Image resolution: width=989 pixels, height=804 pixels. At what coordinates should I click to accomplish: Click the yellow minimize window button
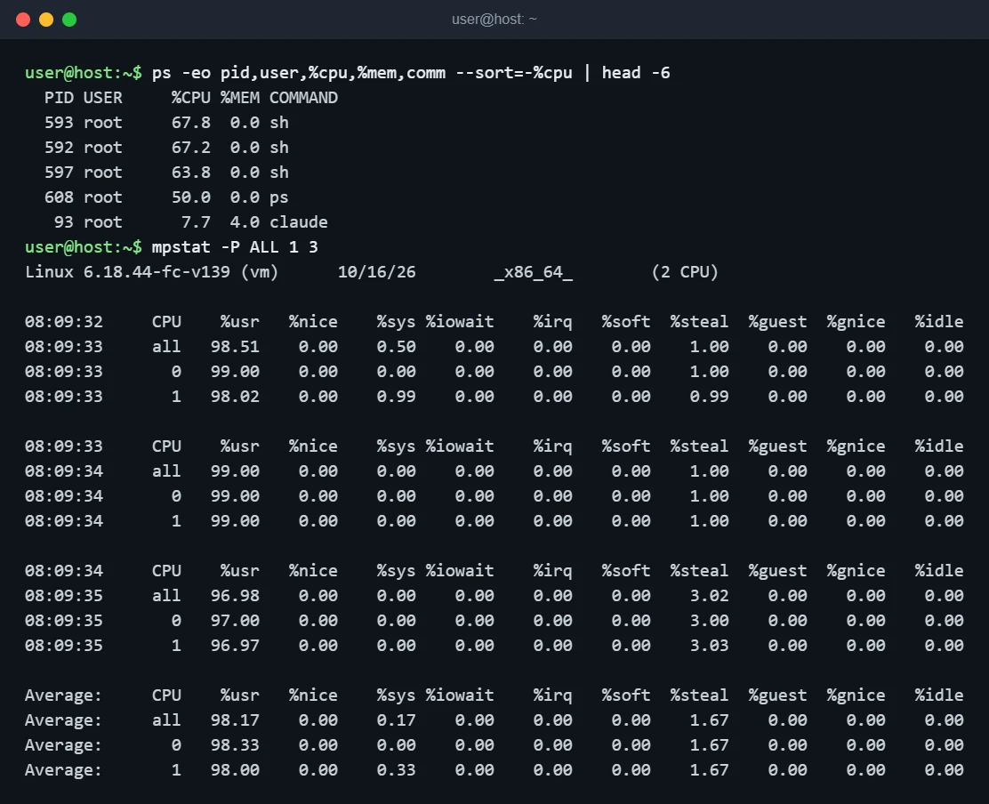pos(46,20)
